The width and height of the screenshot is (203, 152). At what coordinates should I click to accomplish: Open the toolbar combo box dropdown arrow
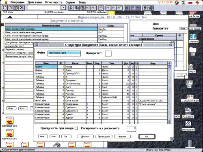tap(63, 8)
